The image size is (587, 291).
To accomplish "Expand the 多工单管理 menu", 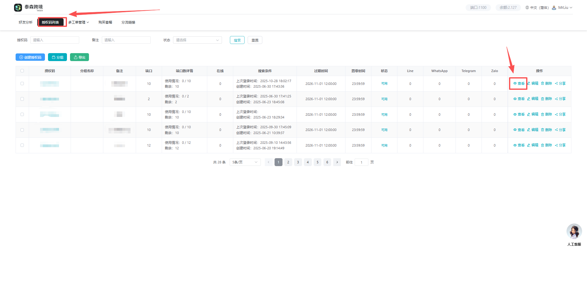I will 78,22.
